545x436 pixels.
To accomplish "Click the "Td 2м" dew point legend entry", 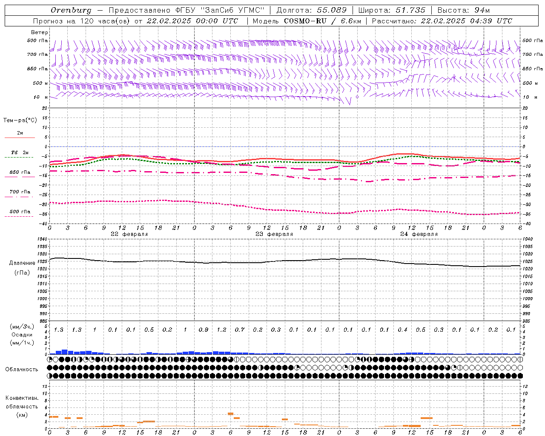I will pyautogui.click(x=20, y=152).
